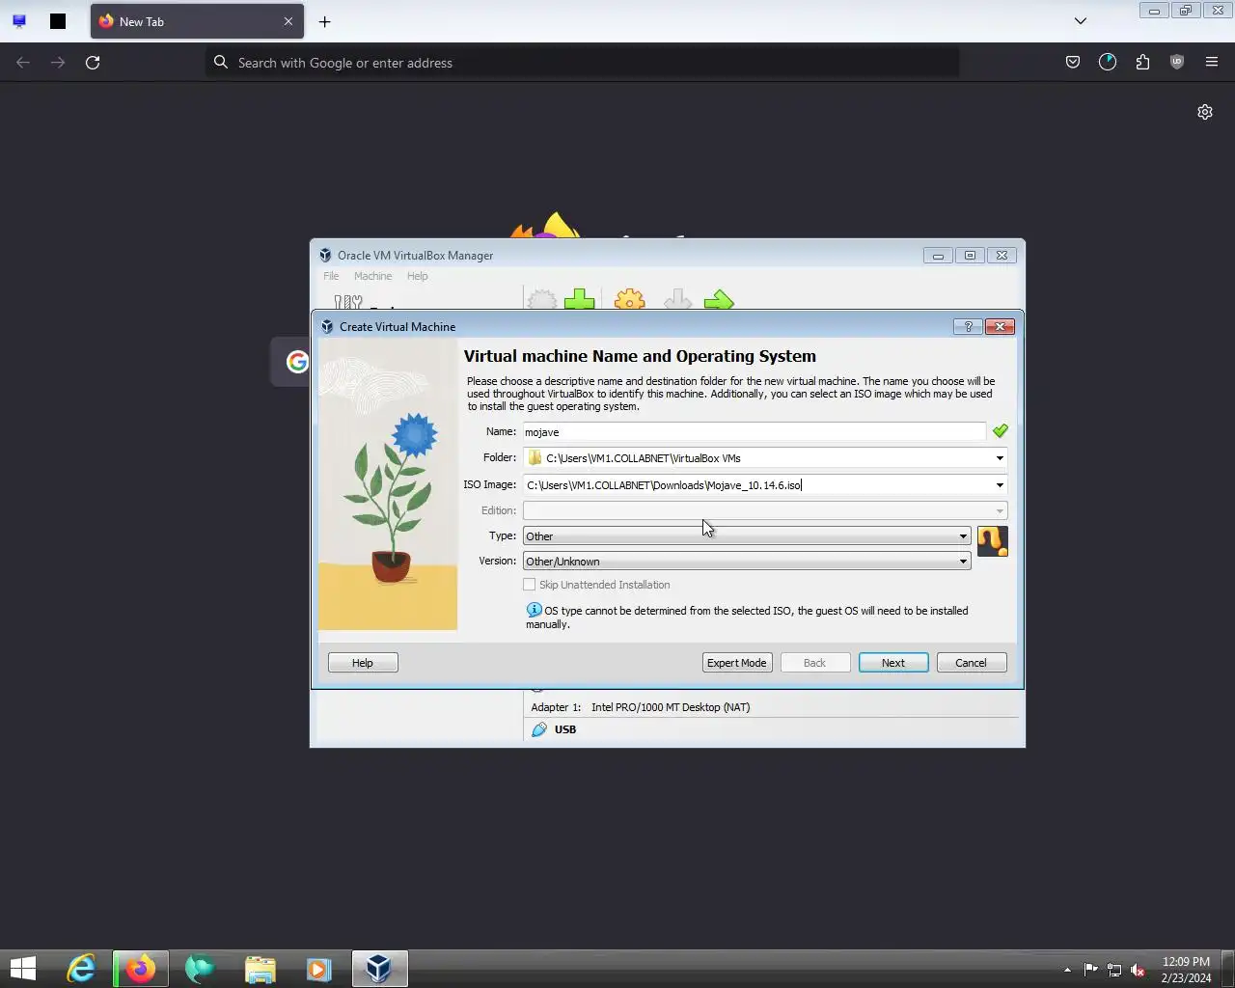Click the uBlock shield icon in Firefox toolbar
This screenshot has width=1235, height=988.
coord(1177,62)
